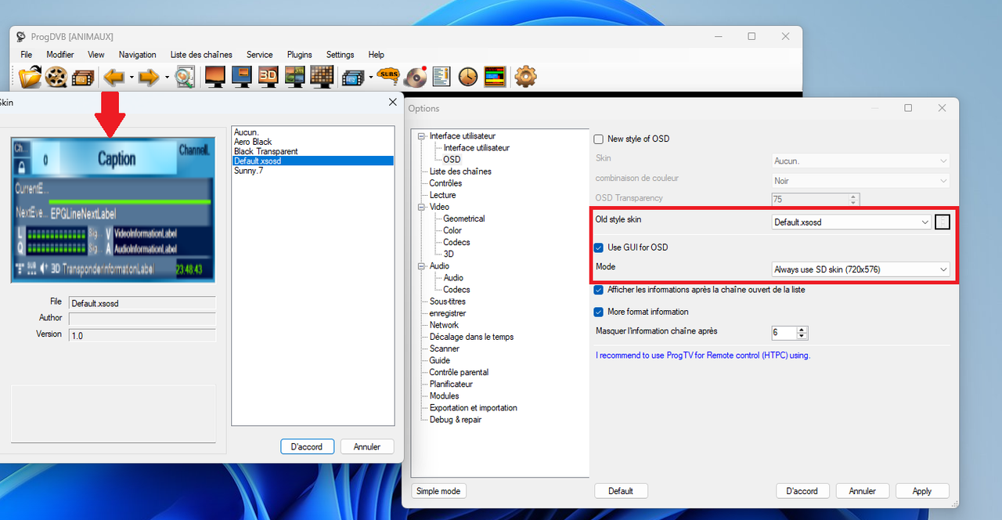Image resolution: width=1002 pixels, height=520 pixels.
Task: Click the colored bars EPG icon
Action: pos(495,76)
